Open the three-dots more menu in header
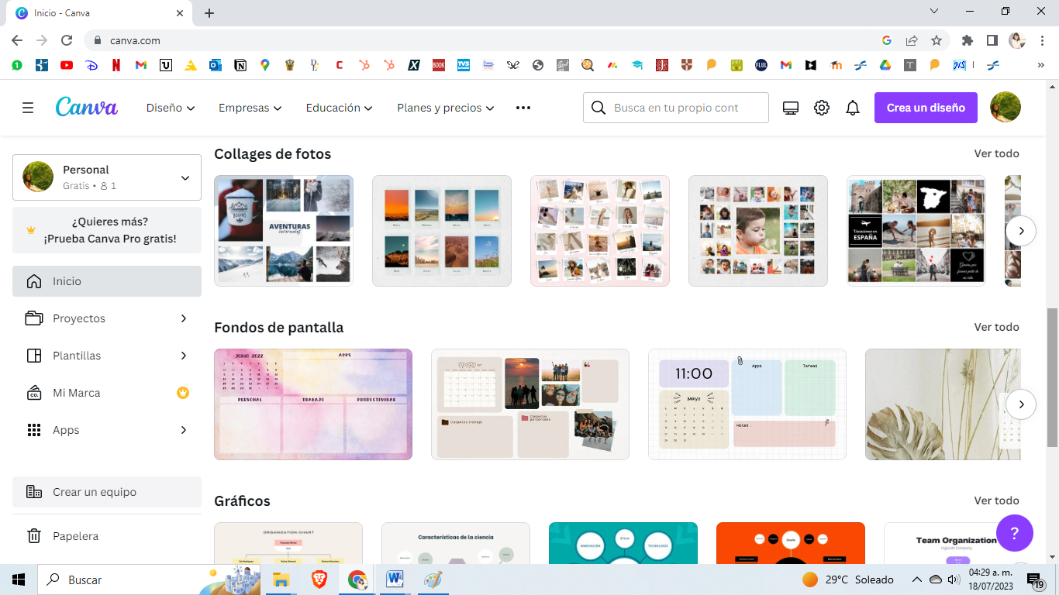This screenshot has width=1059, height=595. point(523,108)
